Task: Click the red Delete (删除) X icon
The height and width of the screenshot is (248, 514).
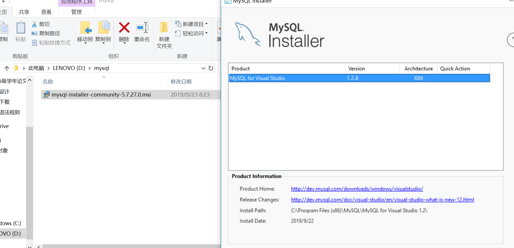Action: (x=124, y=28)
